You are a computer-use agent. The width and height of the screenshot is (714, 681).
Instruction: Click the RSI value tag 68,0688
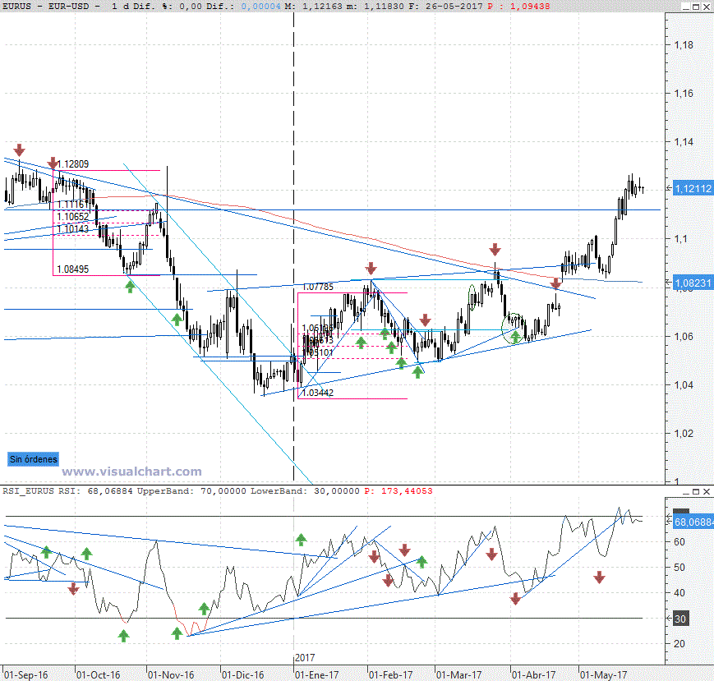click(x=692, y=522)
